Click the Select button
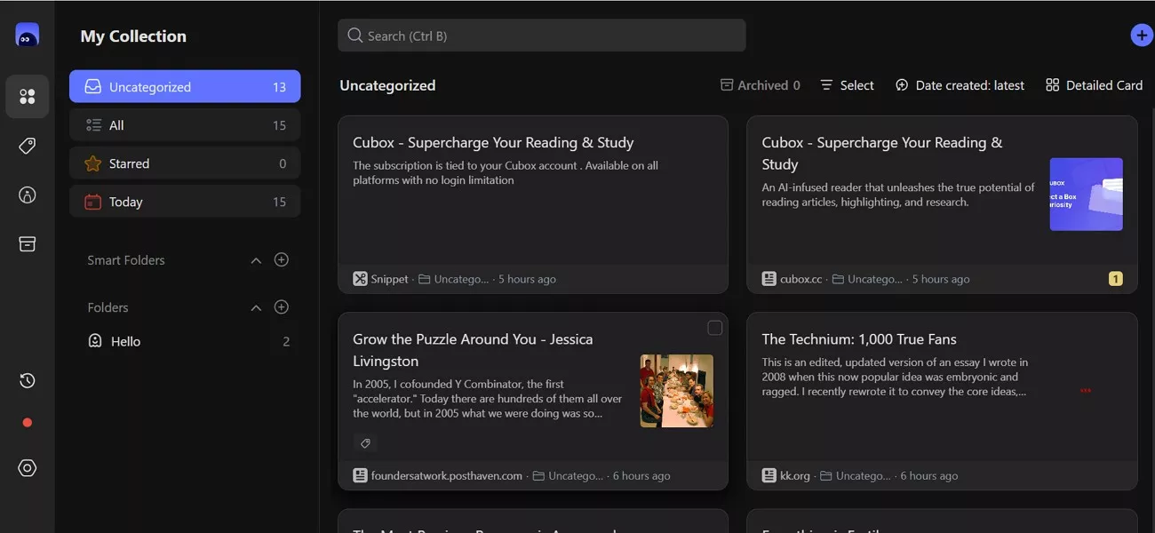The height and width of the screenshot is (533, 1155). (x=847, y=85)
